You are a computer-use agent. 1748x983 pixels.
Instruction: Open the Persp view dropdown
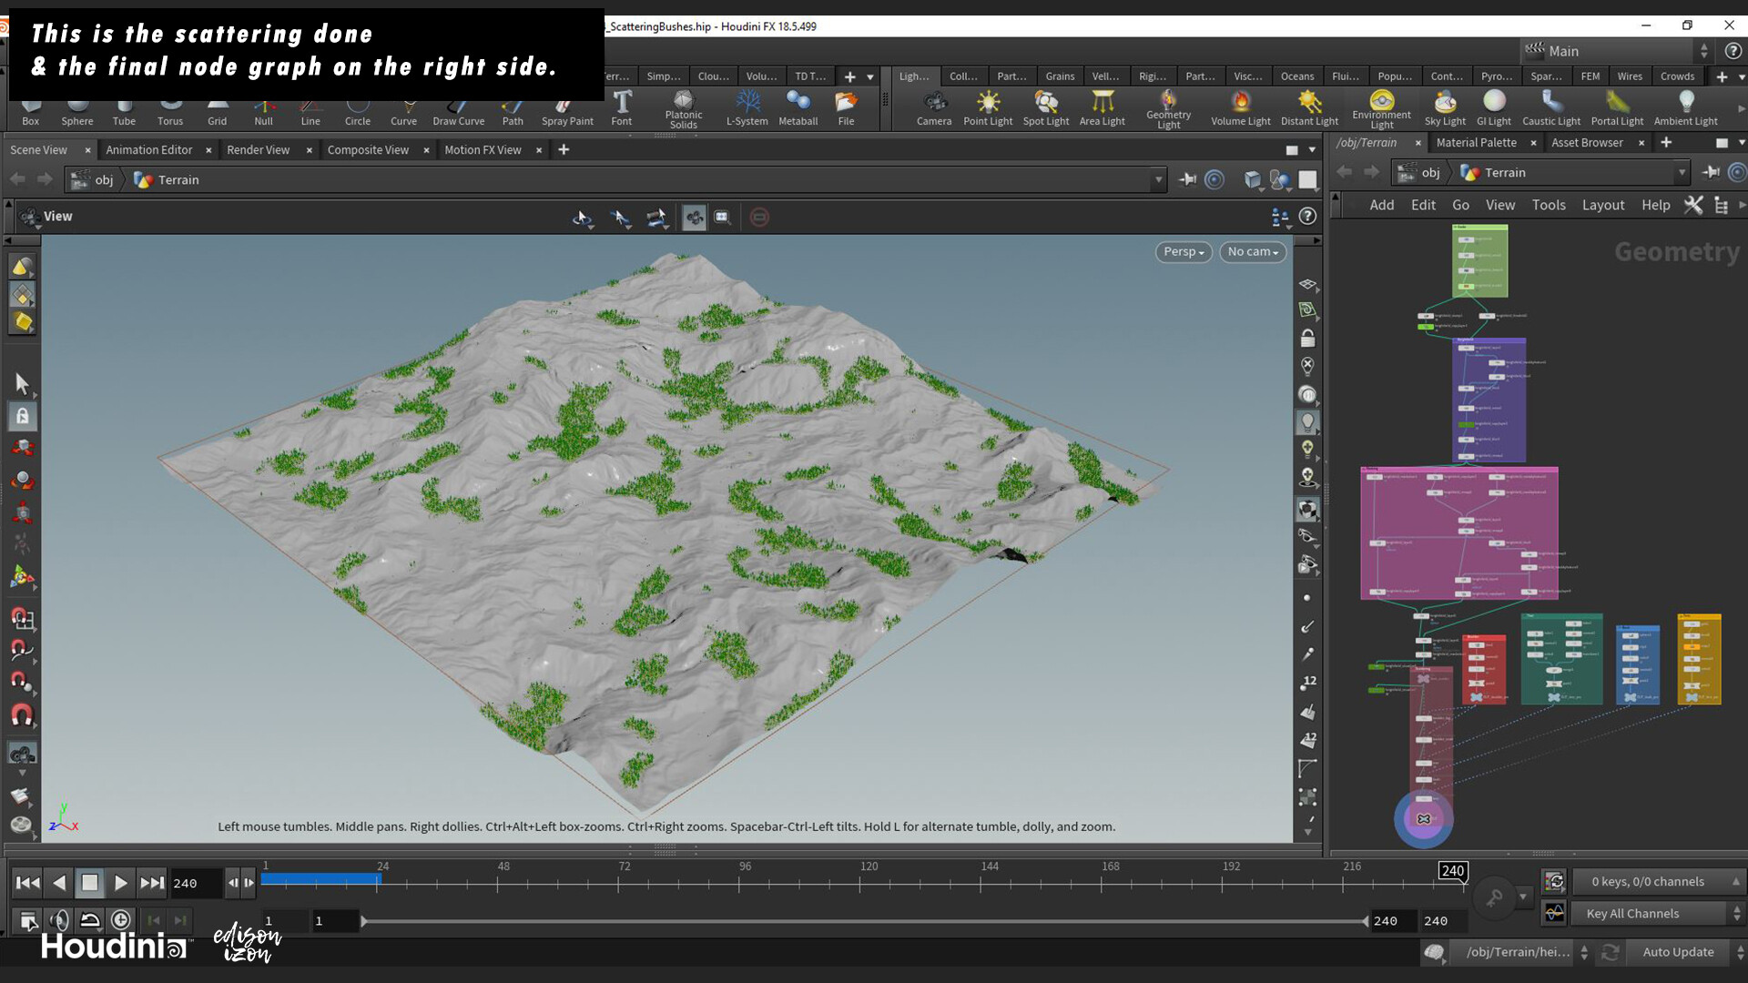1183,252
